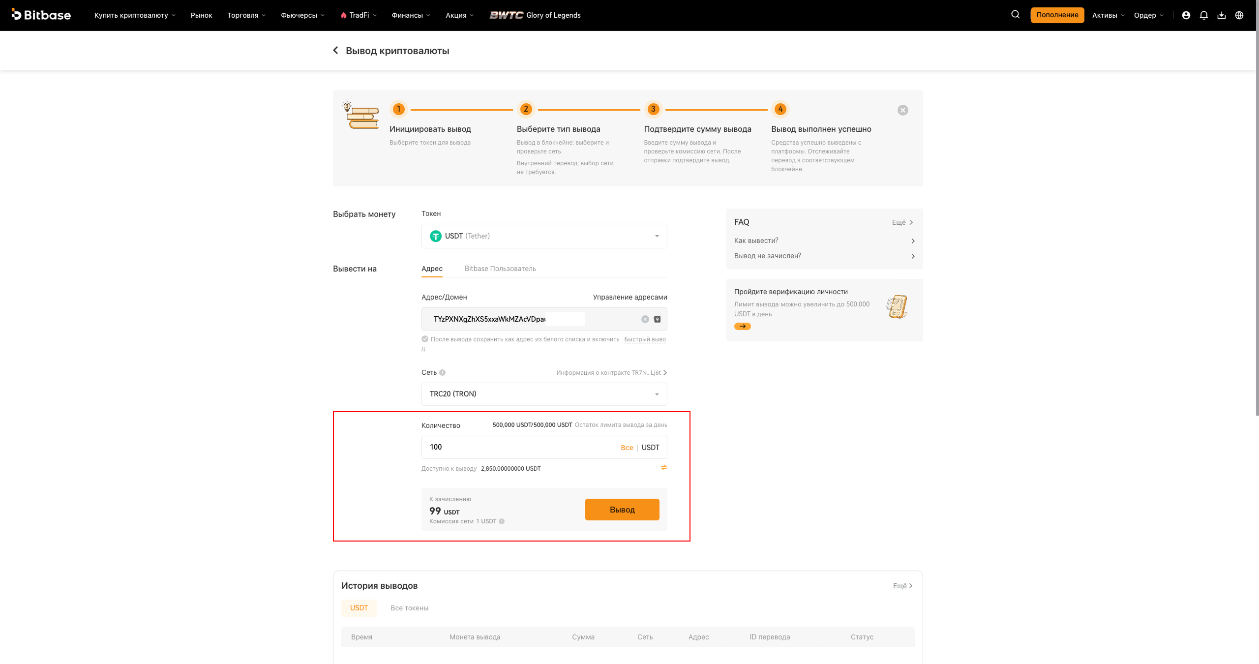Open the search magnifier icon
This screenshot has height=664, width=1259.
[x=1015, y=15]
